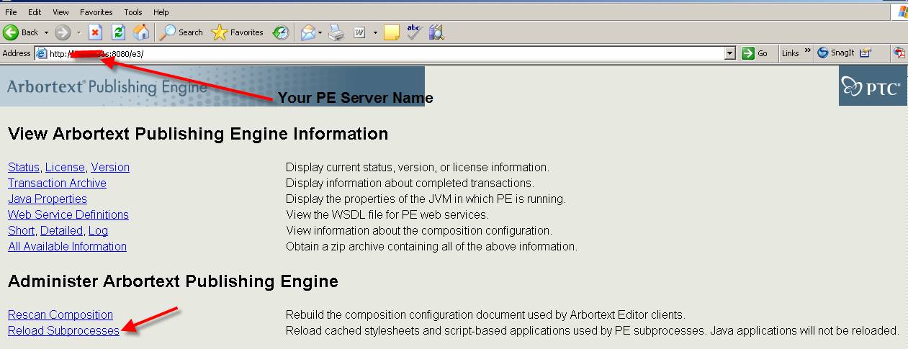Click the Search toolbar button
This screenshot has width=908, height=349.
pos(182,32)
